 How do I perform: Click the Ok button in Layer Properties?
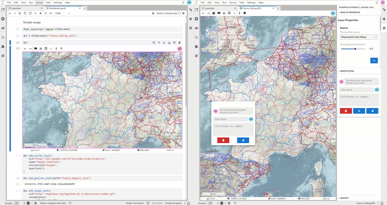pos(374,60)
